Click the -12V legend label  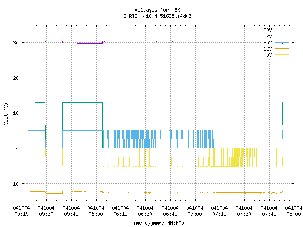pos(266,49)
